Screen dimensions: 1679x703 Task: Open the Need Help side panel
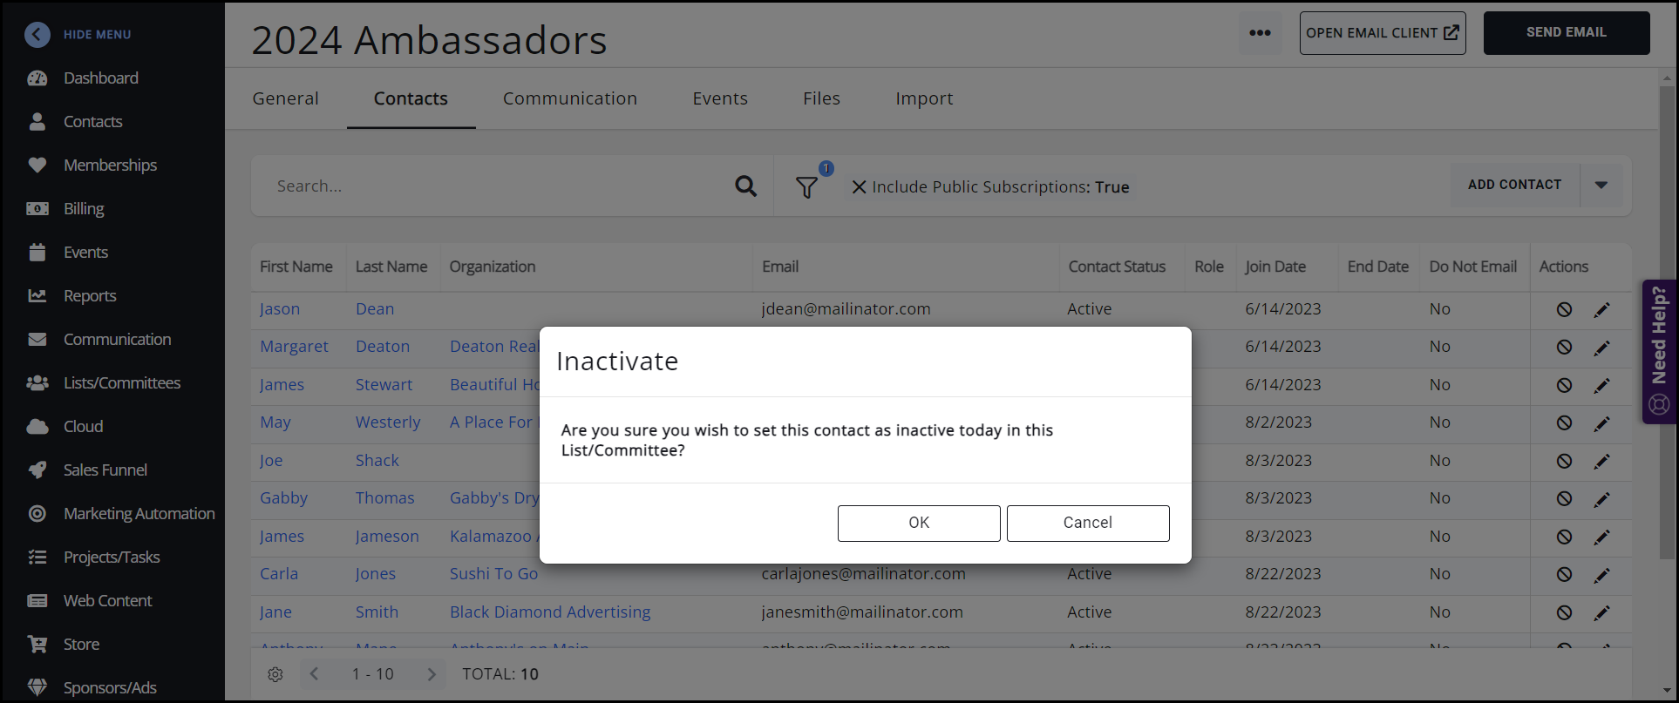[1658, 351]
